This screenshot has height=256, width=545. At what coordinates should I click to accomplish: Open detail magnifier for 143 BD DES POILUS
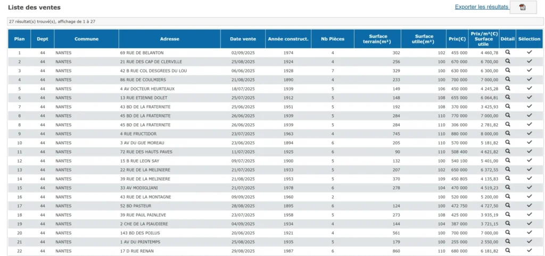tap(508, 233)
